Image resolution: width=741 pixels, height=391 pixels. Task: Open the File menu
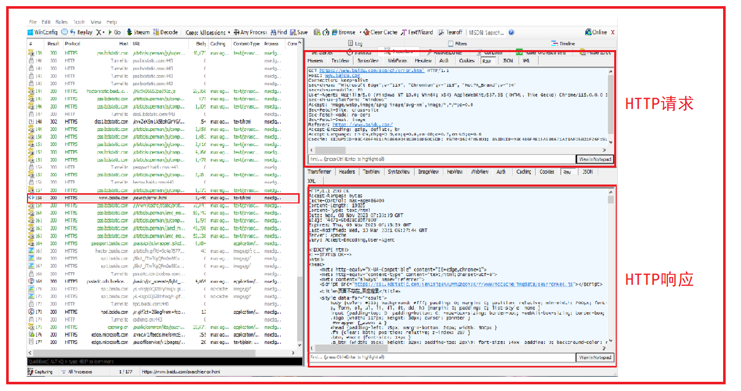33,22
